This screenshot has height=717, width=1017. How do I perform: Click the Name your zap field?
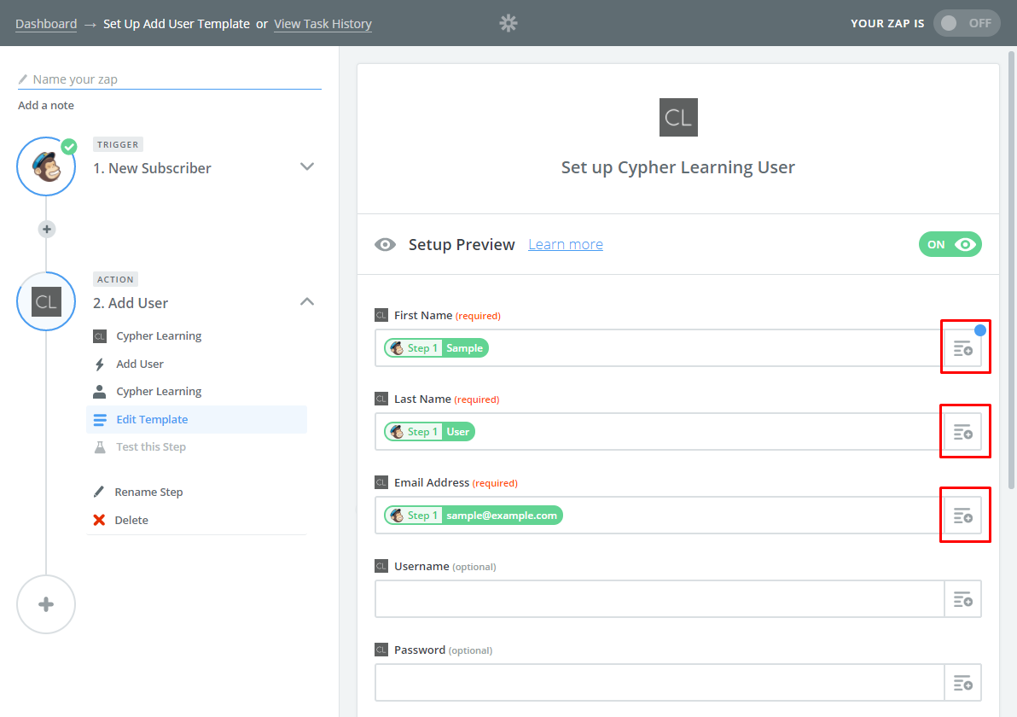pos(170,79)
